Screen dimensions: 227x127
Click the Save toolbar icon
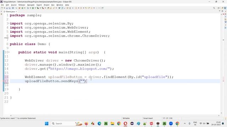point(7,8)
